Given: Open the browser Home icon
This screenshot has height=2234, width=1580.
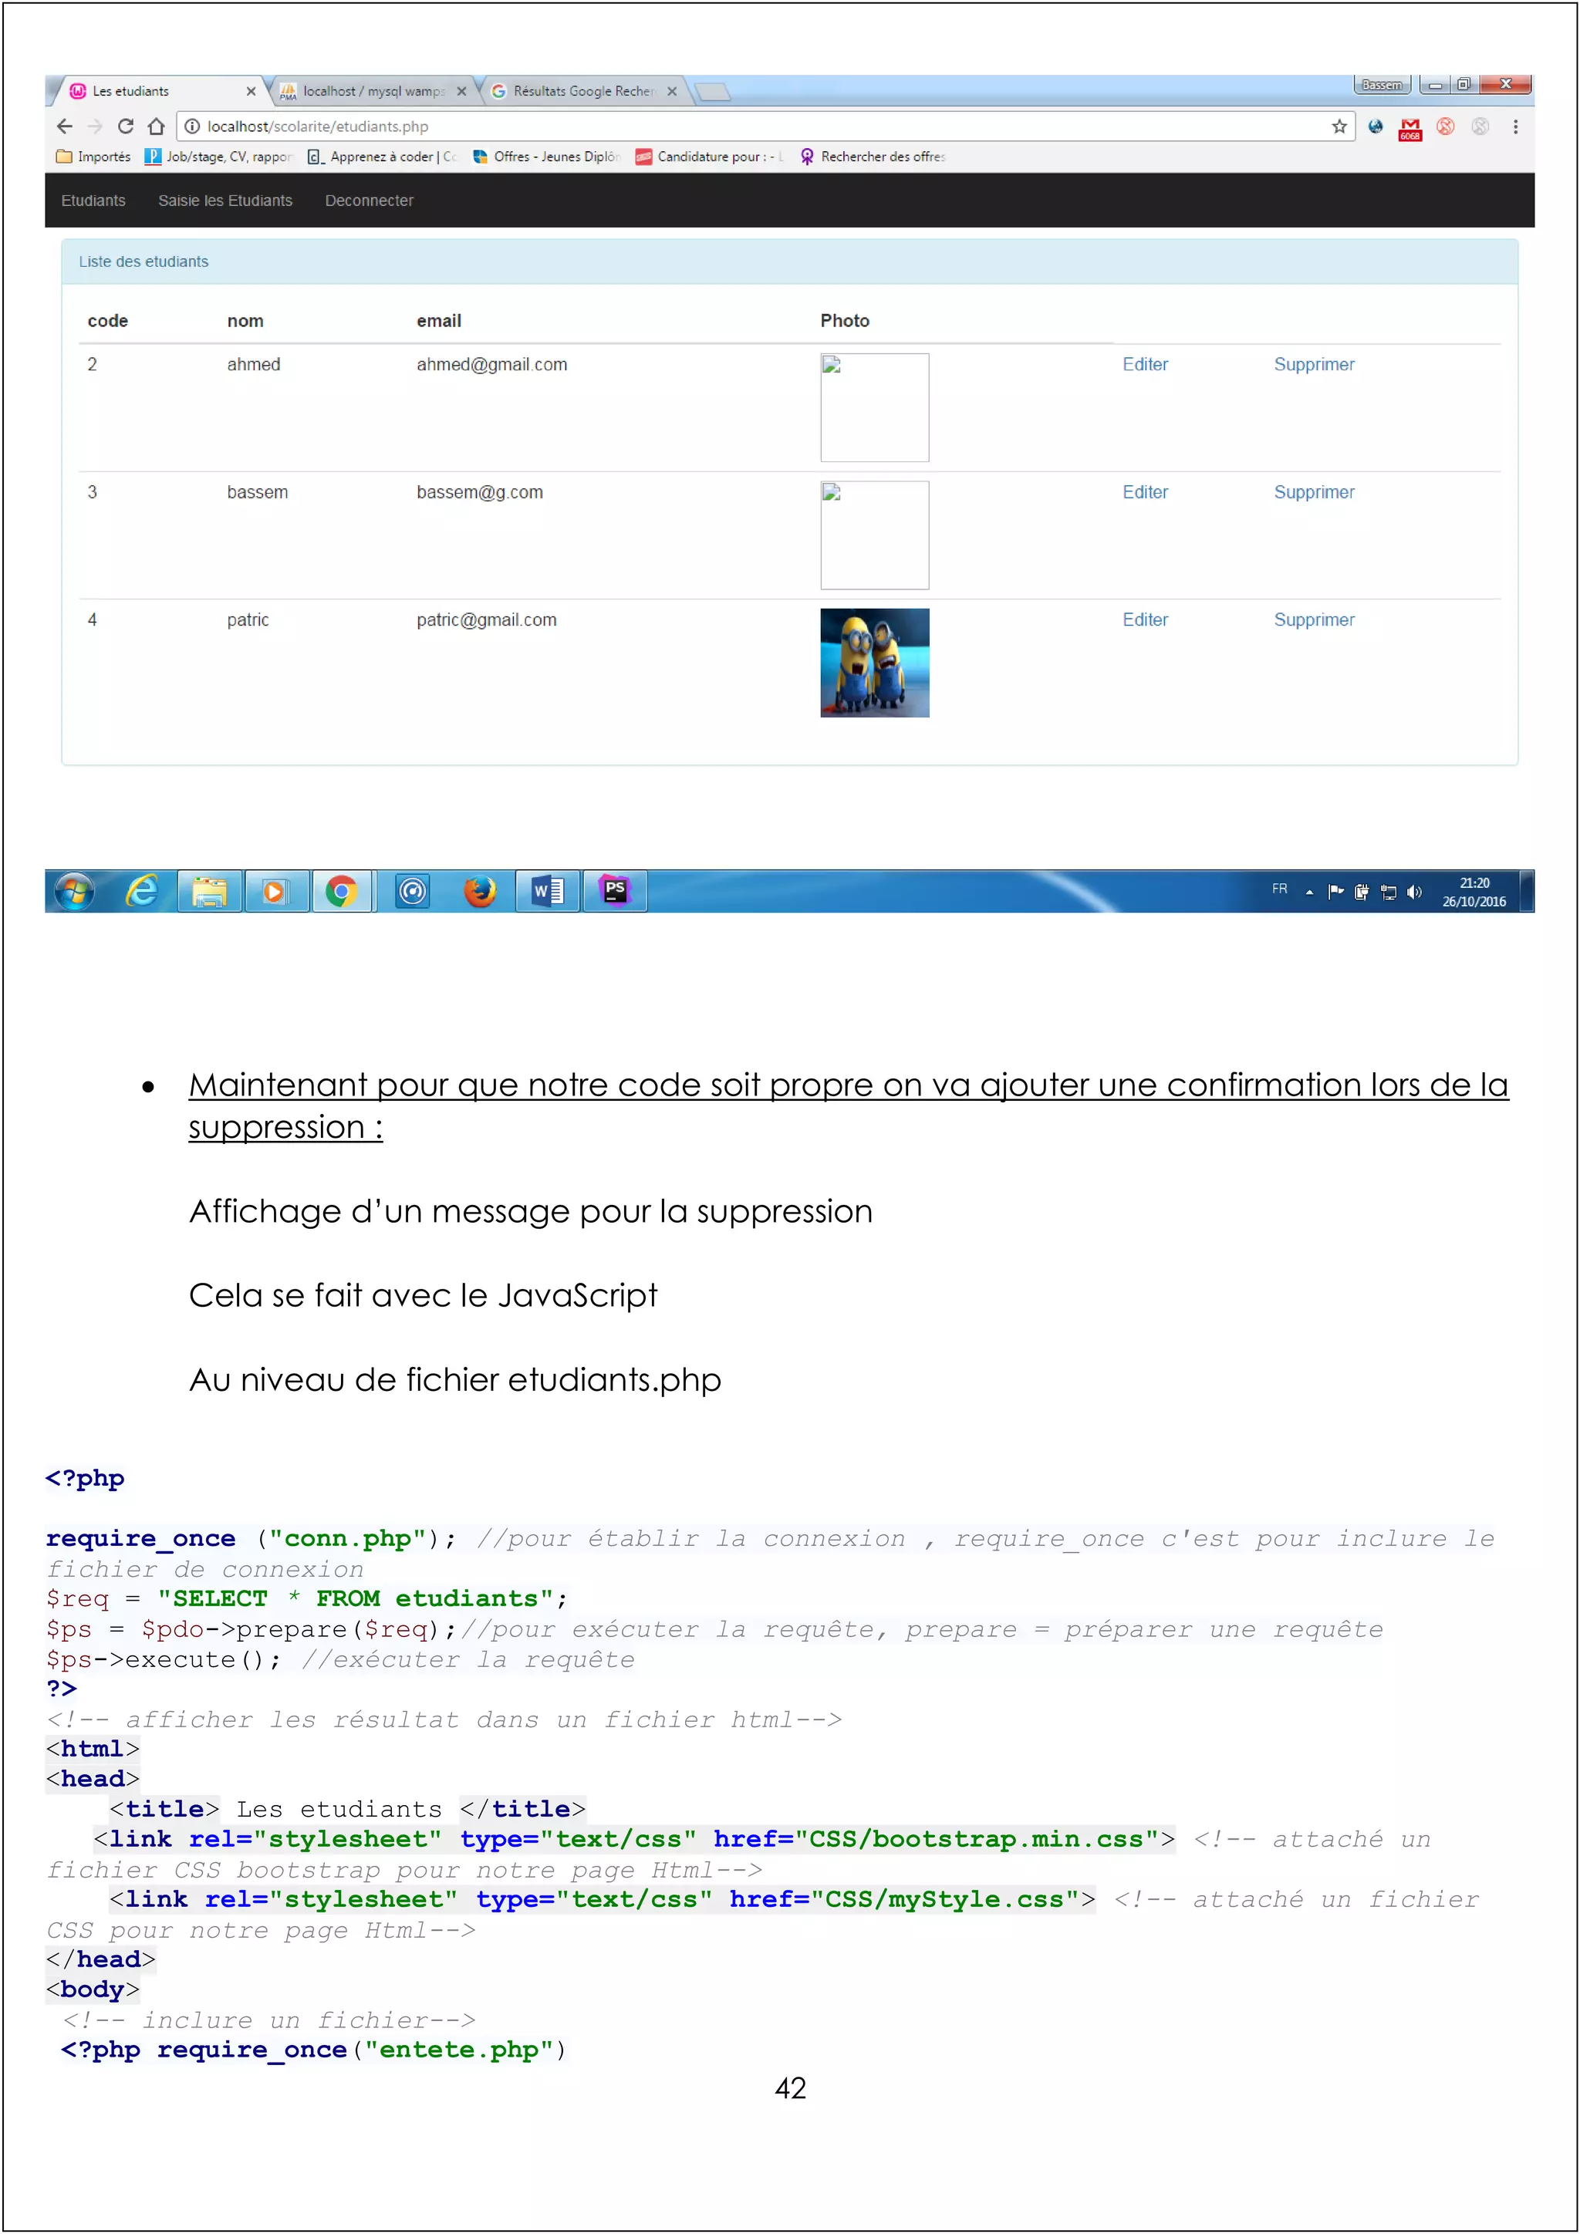Looking at the screenshot, I should pyautogui.click(x=156, y=127).
